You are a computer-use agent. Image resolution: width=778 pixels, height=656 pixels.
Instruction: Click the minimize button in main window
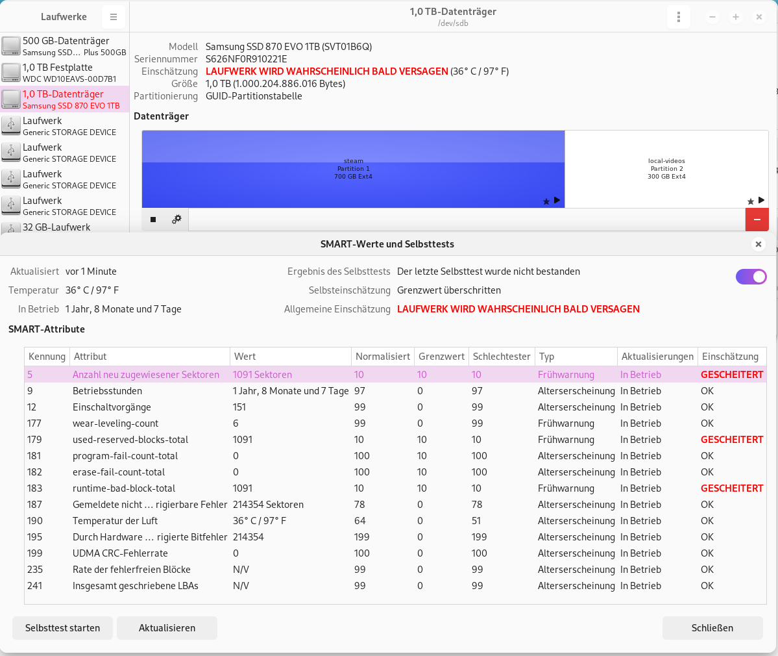click(712, 17)
